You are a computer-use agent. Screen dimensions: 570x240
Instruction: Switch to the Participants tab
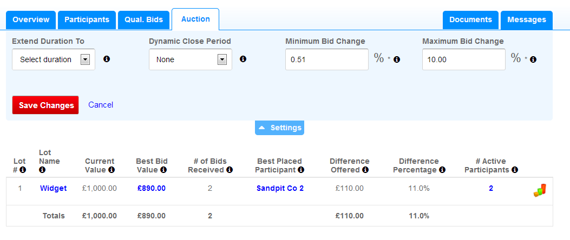pyautogui.click(x=87, y=20)
